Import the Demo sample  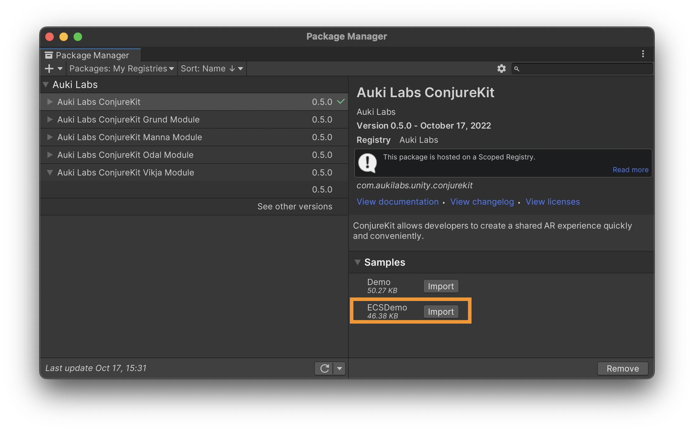[x=441, y=286]
